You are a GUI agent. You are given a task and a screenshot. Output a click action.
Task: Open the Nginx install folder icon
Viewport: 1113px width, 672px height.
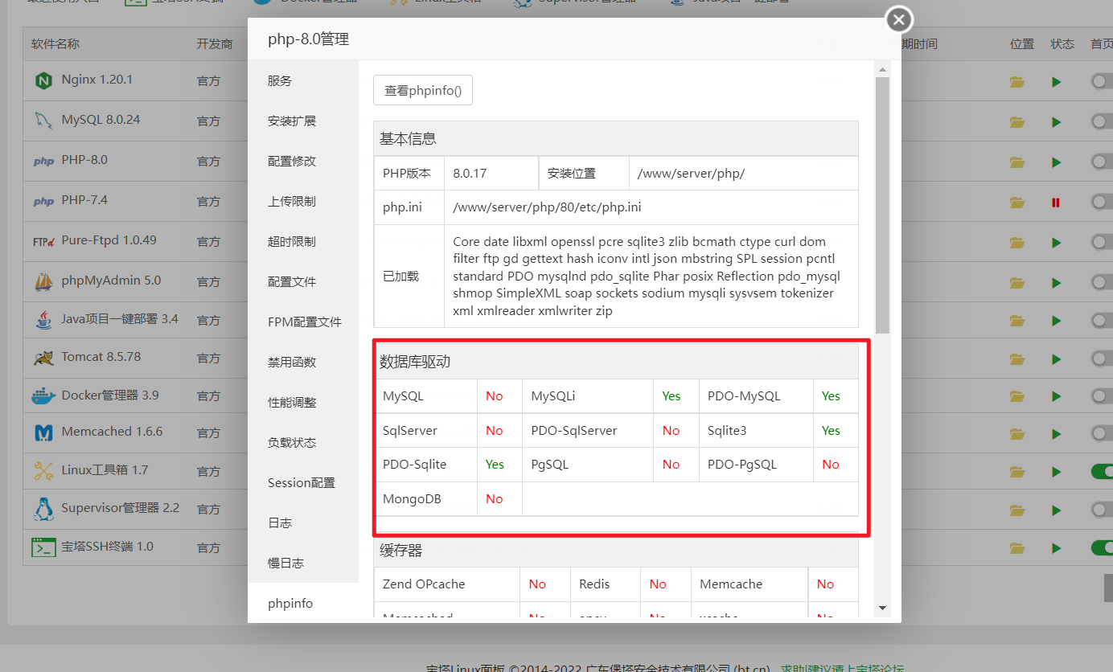coord(1017,81)
